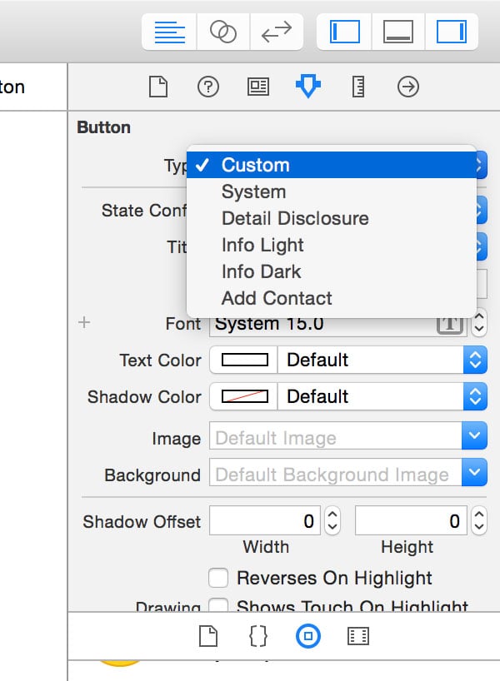
Task: Open the Version editor
Action: pyautogui.click(x=275, y=32)
